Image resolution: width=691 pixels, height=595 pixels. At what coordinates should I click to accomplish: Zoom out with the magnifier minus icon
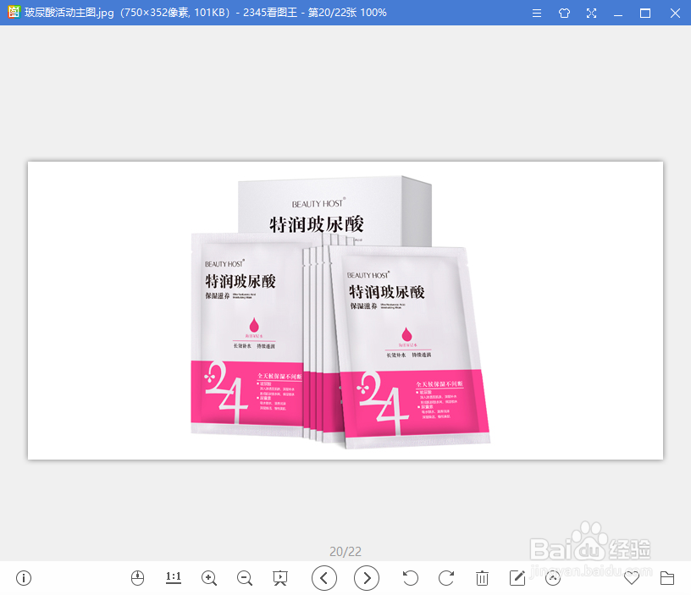pyautogui.click(x=245, y=578)
